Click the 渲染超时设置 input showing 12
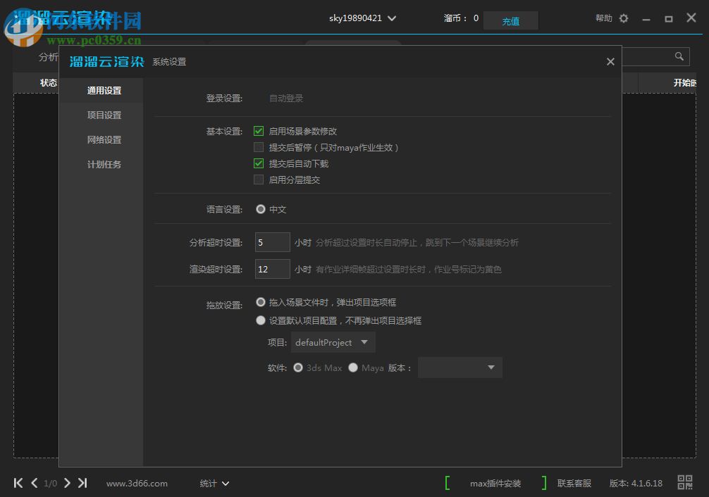 coord(272,269)
